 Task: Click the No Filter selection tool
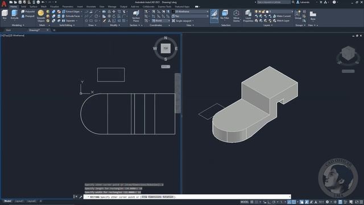[225, 15]
